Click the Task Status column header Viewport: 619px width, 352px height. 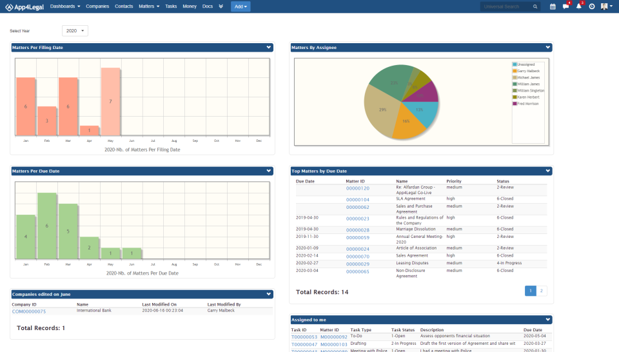(x=403, y=329)
